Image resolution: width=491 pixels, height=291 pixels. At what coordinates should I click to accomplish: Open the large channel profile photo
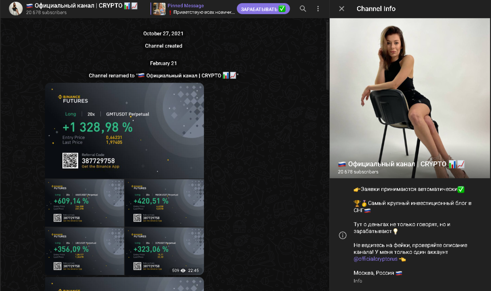click(410, 98)
